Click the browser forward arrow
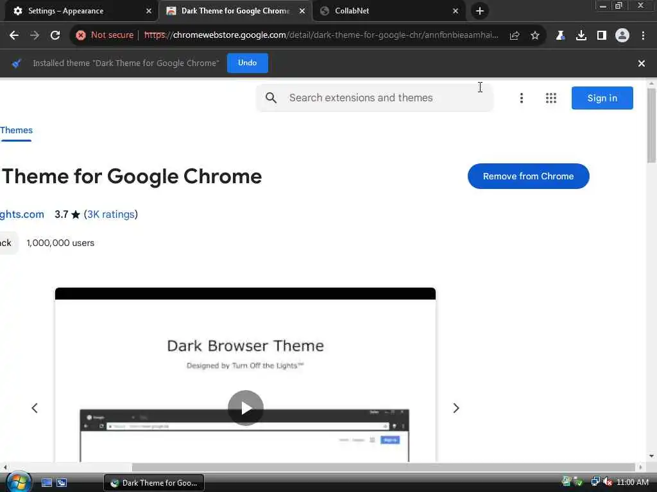 tap(35, 36)
